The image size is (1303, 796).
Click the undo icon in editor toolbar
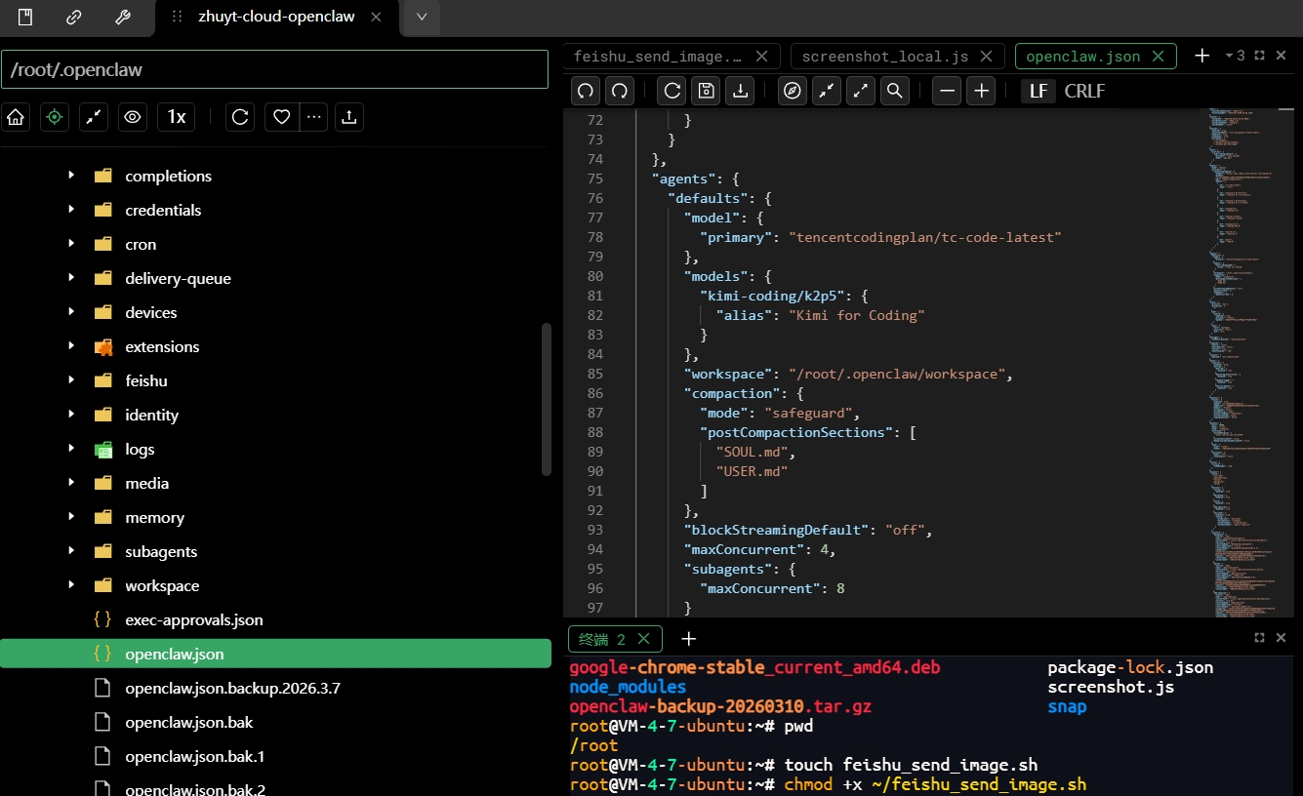click(x=586, y=91)
